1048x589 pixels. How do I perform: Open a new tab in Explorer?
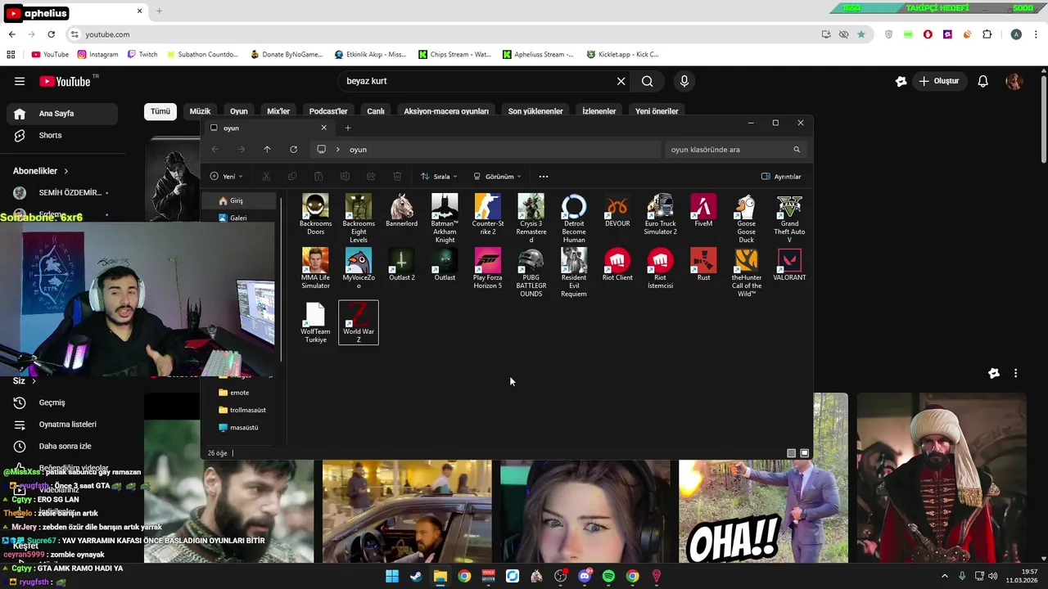348,128
